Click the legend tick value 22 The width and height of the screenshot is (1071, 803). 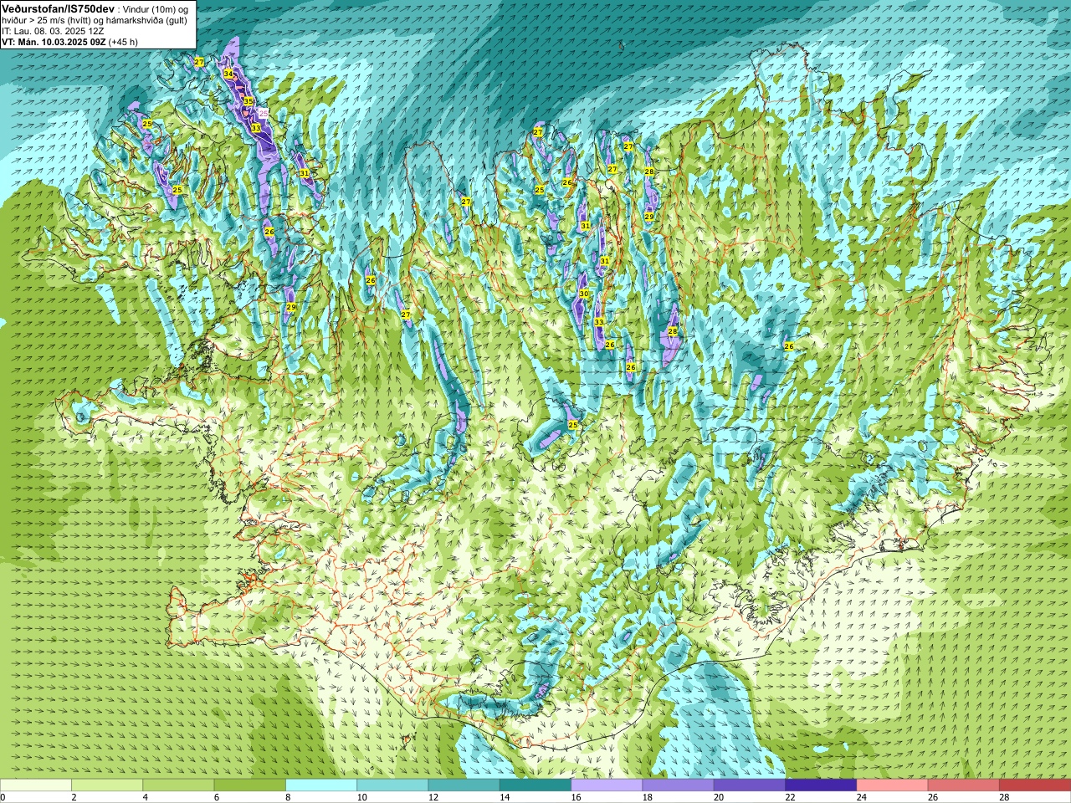(791, 797)
